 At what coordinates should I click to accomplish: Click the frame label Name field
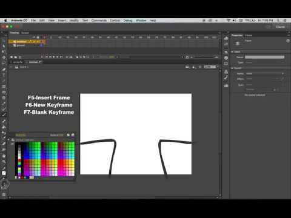tap(265, 57)
